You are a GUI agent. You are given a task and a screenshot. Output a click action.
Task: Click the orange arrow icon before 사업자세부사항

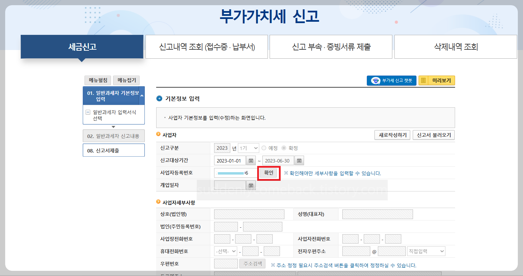click(159, 203)
